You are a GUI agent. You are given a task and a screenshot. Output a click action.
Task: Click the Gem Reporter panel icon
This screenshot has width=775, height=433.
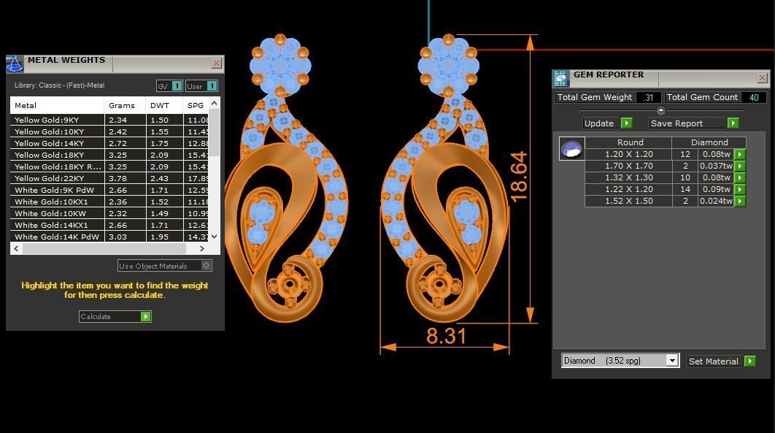click(560, 79)
